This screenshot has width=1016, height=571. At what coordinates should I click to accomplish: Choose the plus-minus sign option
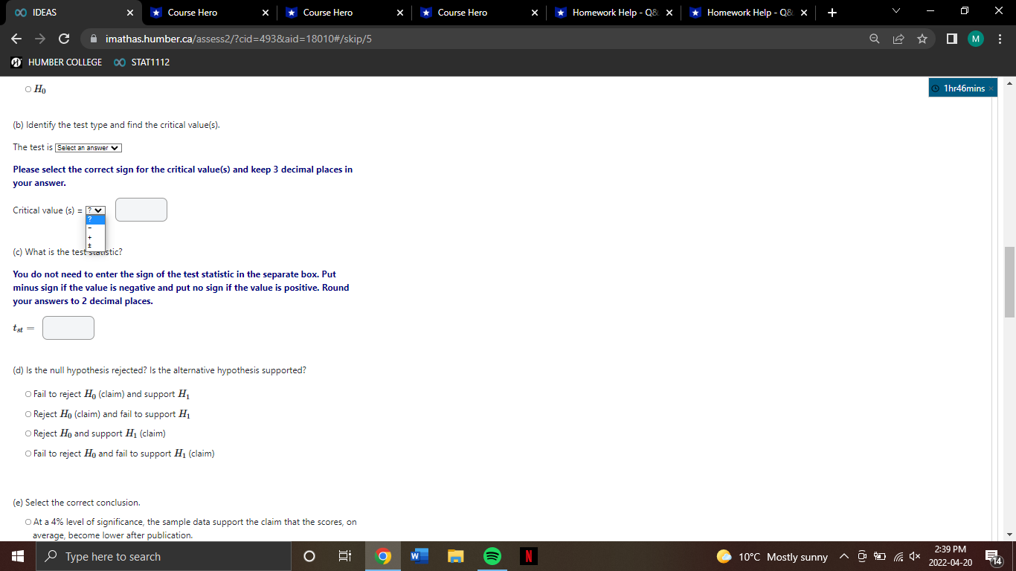(95, 245)
